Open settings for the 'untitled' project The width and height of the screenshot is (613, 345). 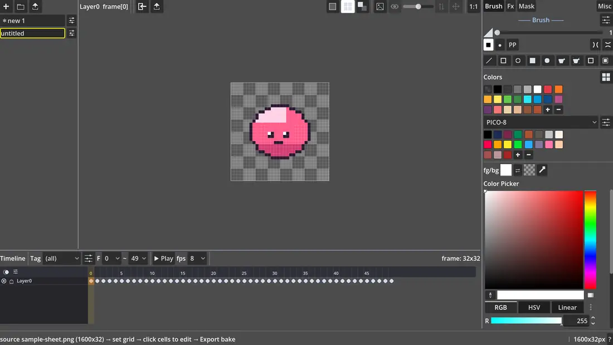[71, 33]
